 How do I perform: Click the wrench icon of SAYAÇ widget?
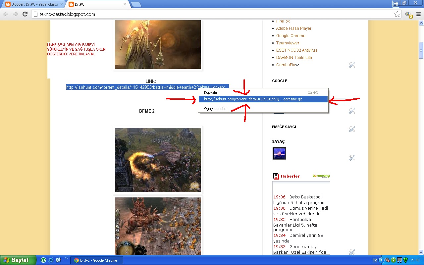coord(352,158)
